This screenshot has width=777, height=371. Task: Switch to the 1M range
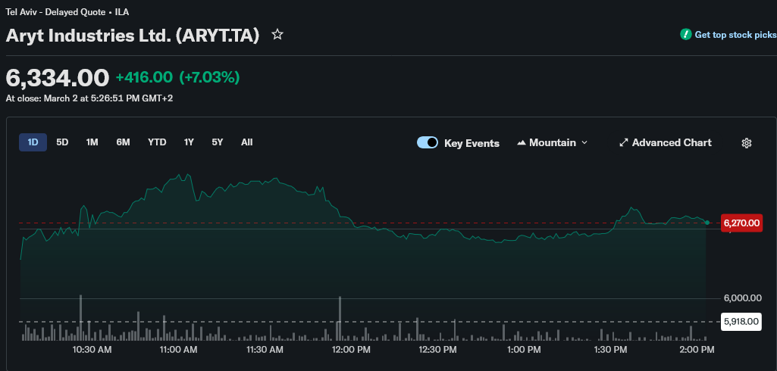click(x=92, y=142)
